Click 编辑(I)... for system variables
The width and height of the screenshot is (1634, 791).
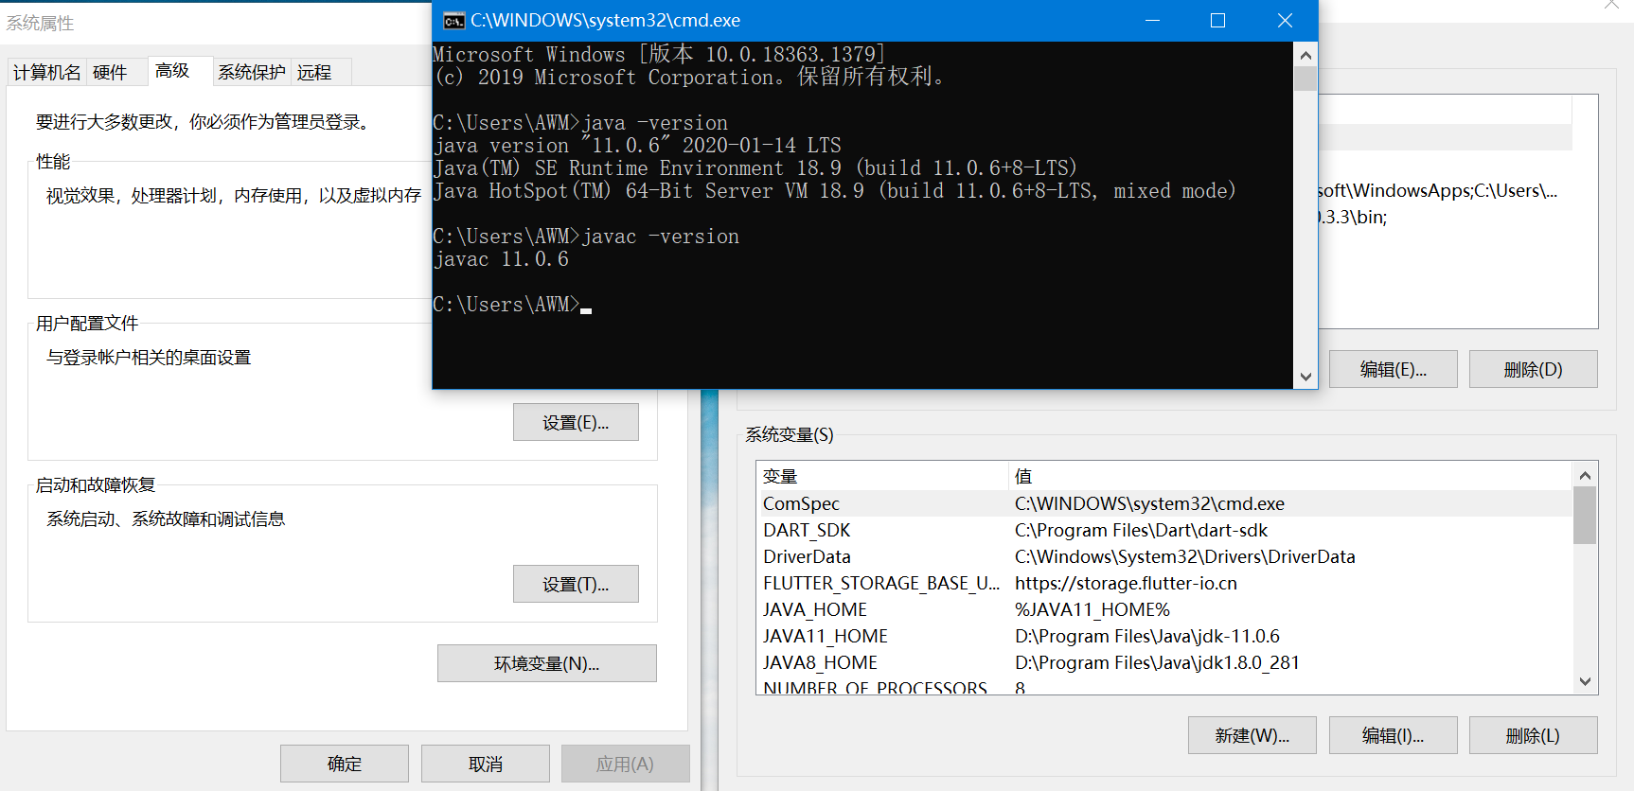pyautogui.click(x=1393, y=735)
